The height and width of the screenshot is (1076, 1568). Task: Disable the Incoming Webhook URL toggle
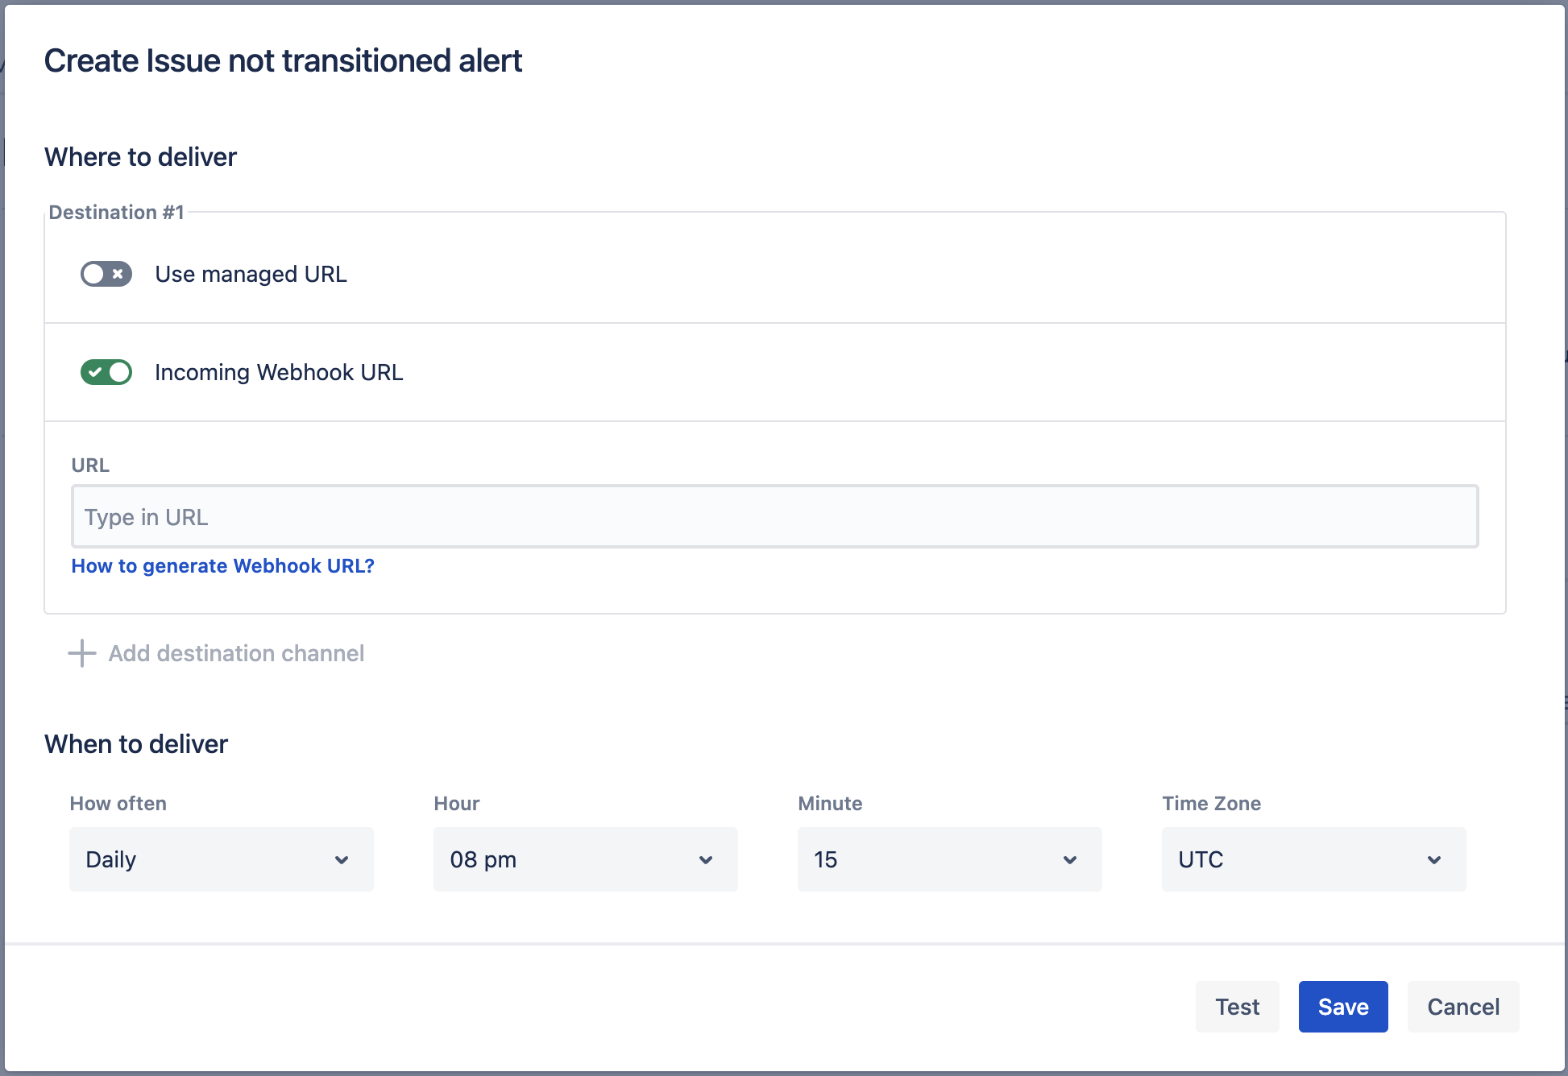[x=106, y=372]
